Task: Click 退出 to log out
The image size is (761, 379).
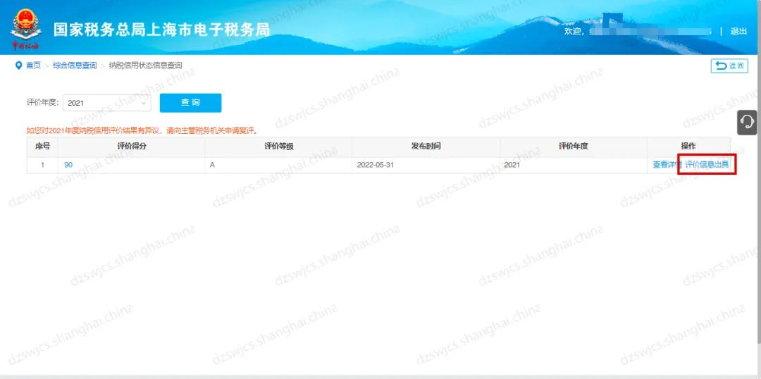Action: tap(738, 31)
